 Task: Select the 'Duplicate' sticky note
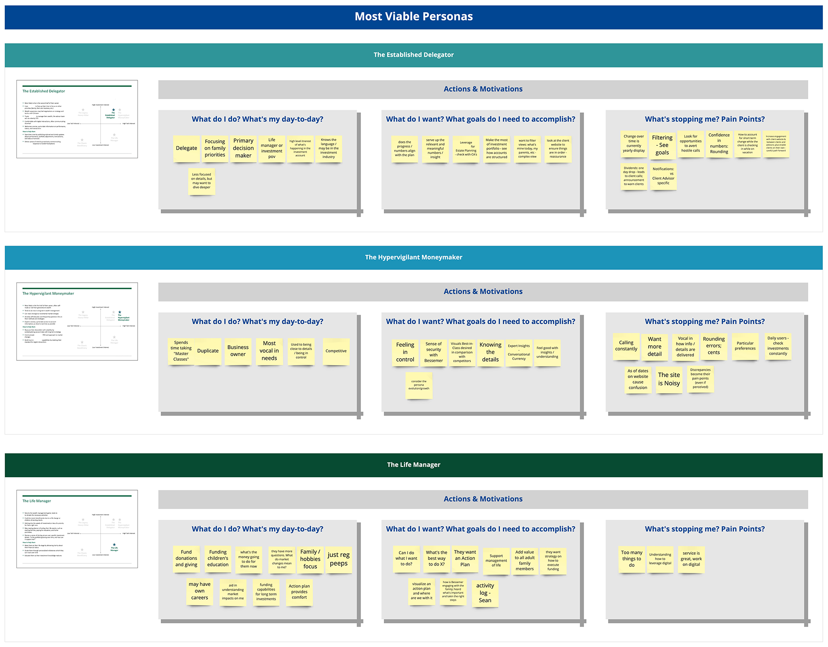(x=208, y=351)
